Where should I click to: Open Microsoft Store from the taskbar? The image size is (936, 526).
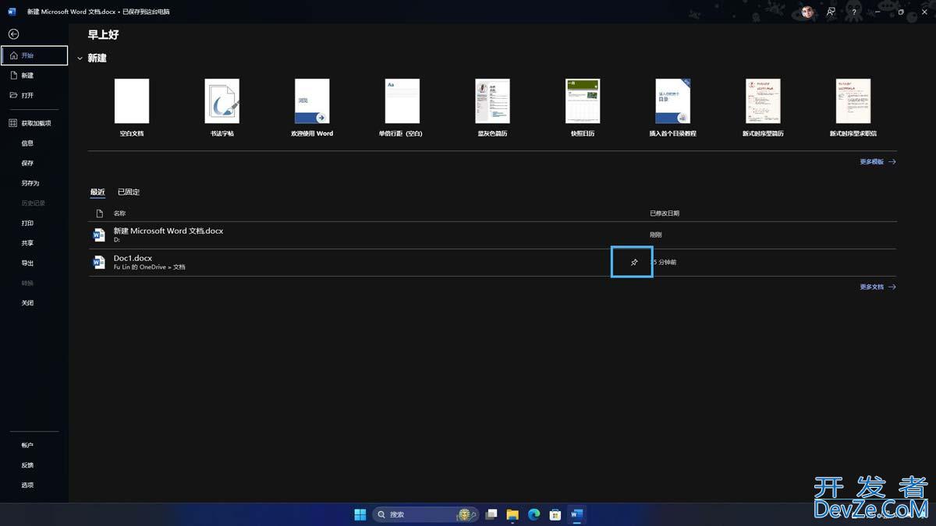pos(555,514)
